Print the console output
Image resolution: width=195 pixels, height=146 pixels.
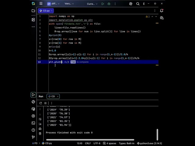pyautogui.click(x=40, y=129)
